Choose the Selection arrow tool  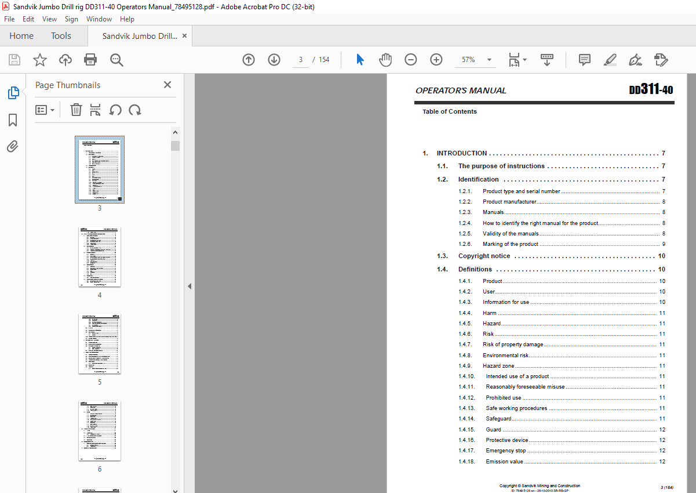pos(360,60)
